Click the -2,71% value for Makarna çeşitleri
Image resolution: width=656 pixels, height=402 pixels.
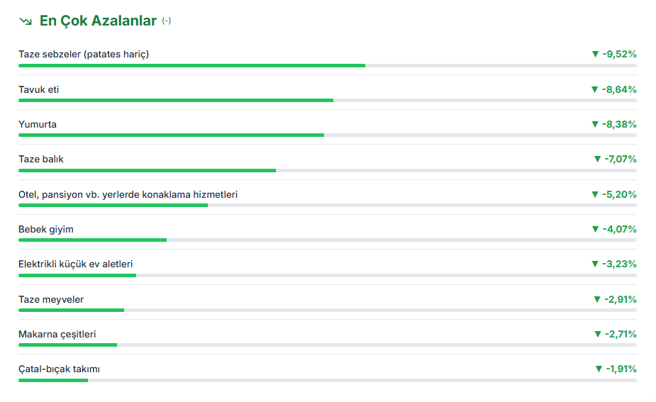[x=621, y=334]
